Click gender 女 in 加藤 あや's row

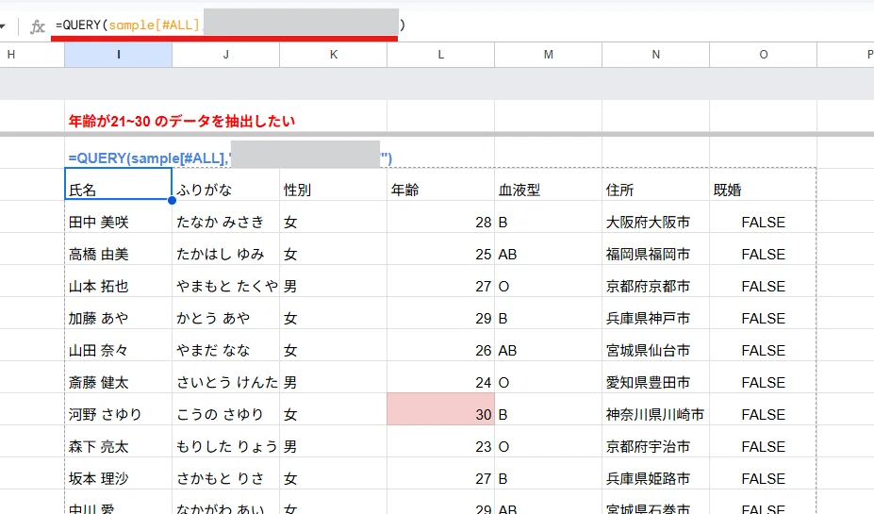pyautogui.click(x=334, y=313)
